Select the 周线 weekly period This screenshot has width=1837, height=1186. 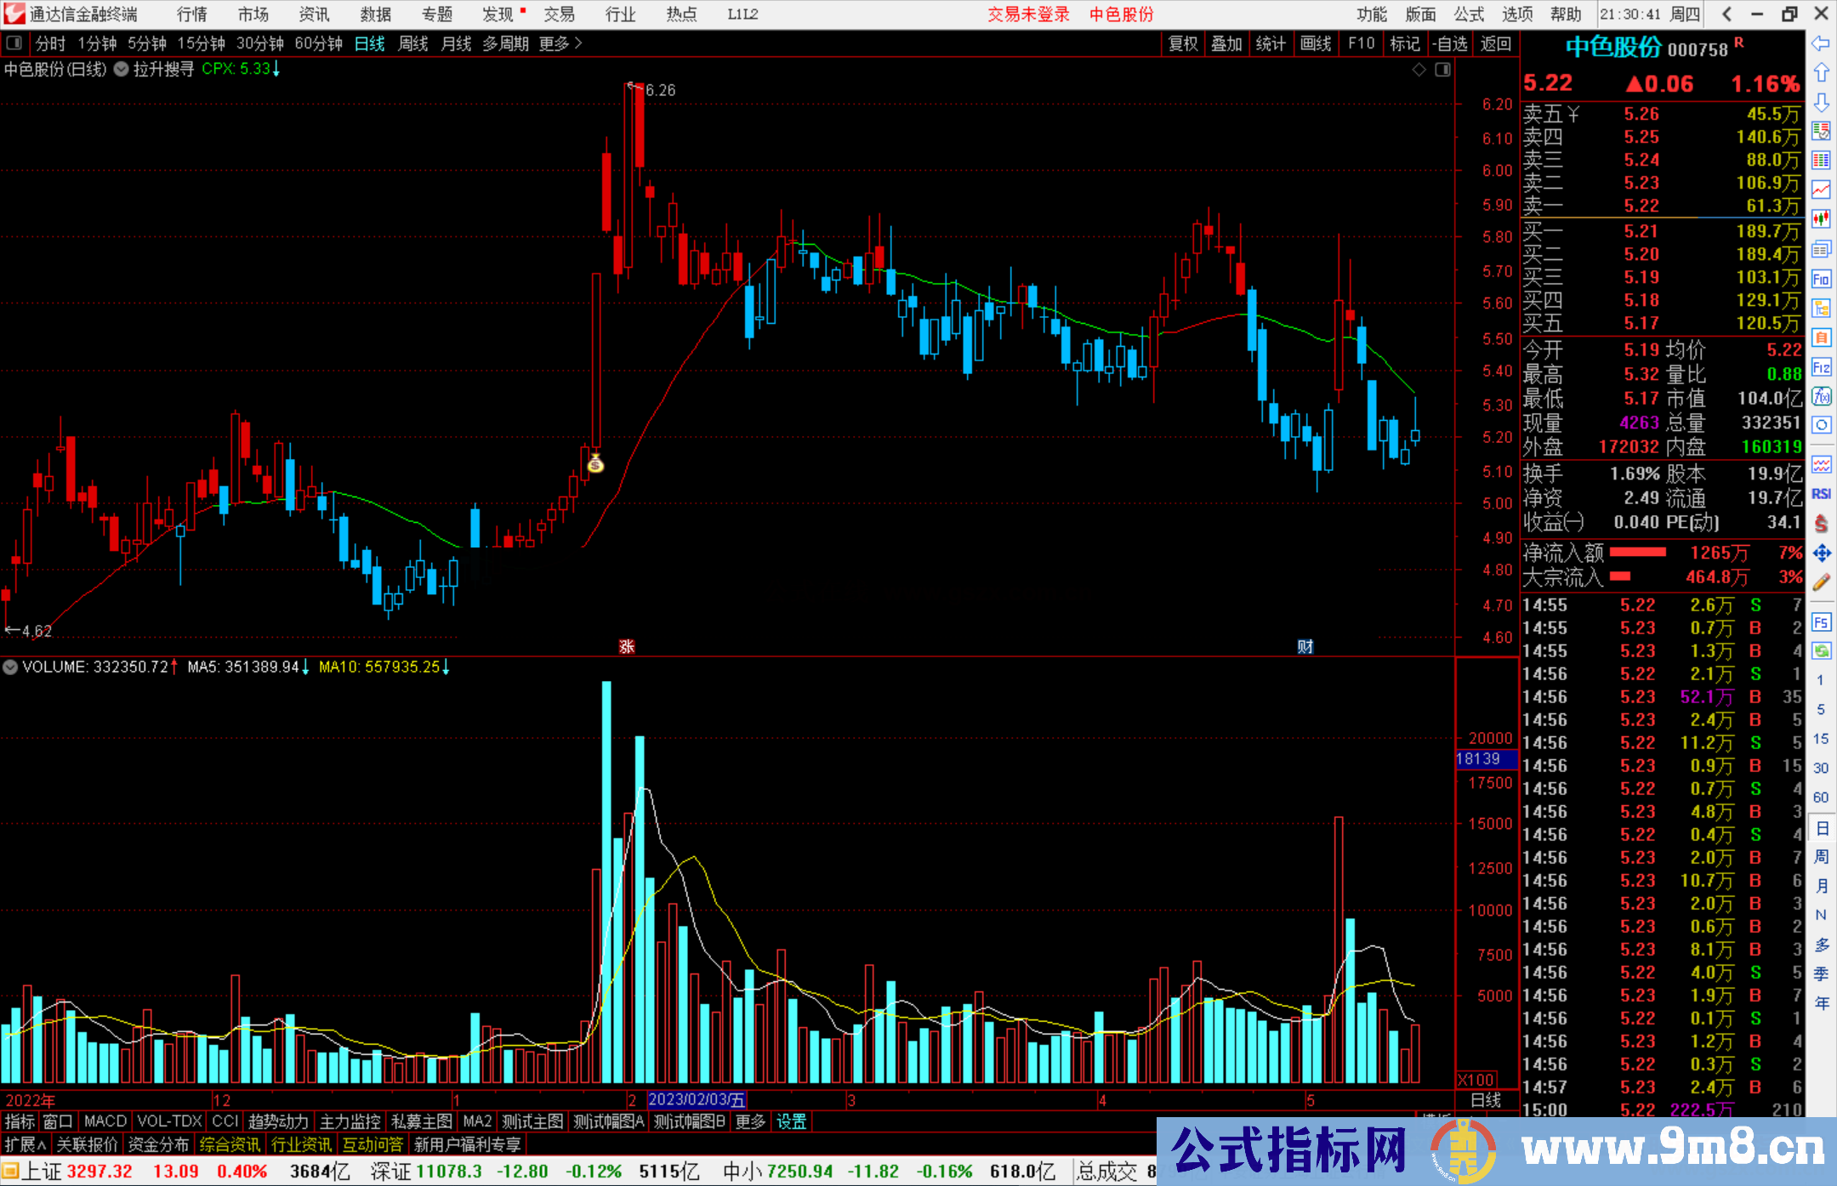(413, 43)
